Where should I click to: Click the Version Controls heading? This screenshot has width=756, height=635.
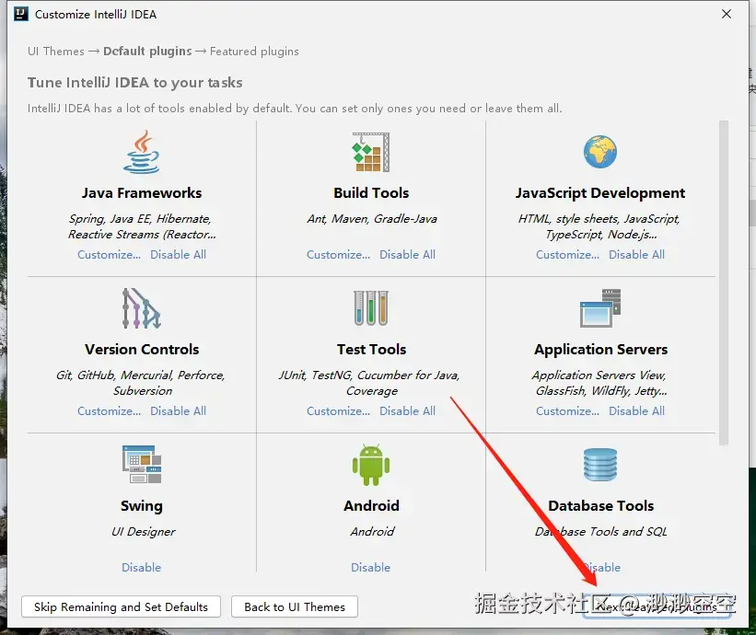142,349
